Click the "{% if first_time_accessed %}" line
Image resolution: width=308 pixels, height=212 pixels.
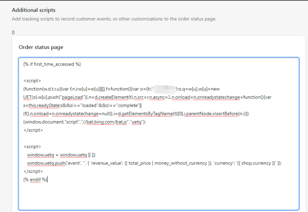pos(52,64)
